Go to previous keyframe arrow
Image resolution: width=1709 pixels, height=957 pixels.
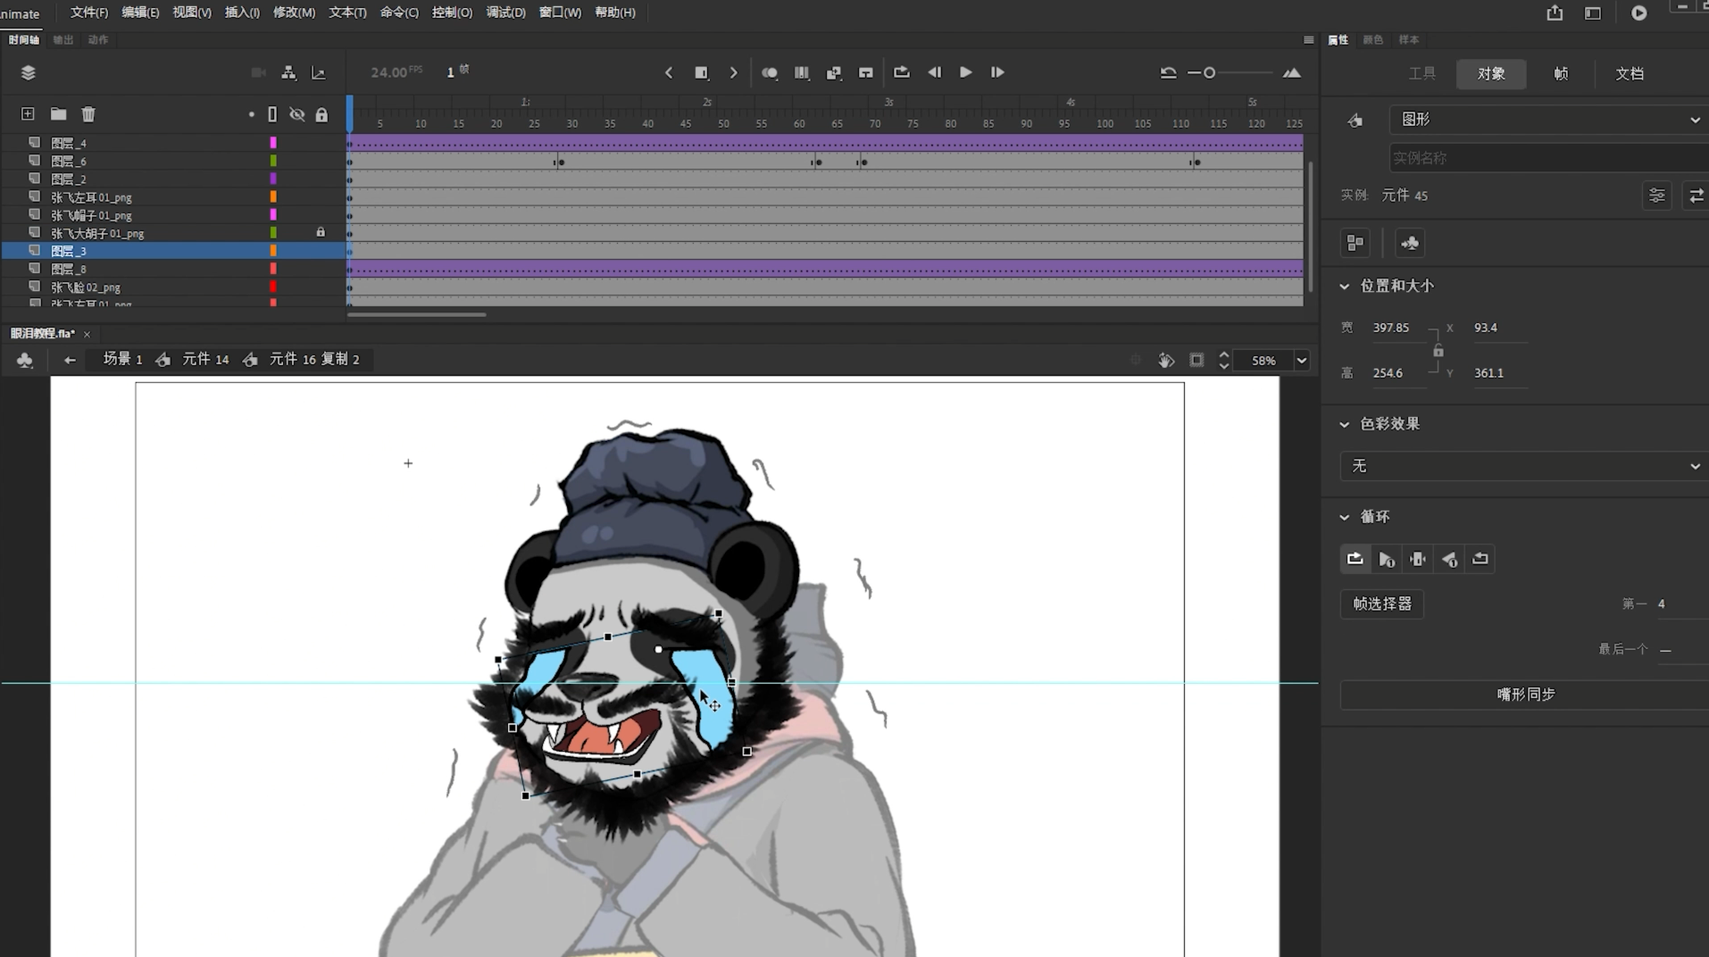tap(669, 73)
